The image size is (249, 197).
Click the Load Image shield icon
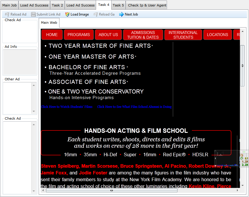(67, 14)
